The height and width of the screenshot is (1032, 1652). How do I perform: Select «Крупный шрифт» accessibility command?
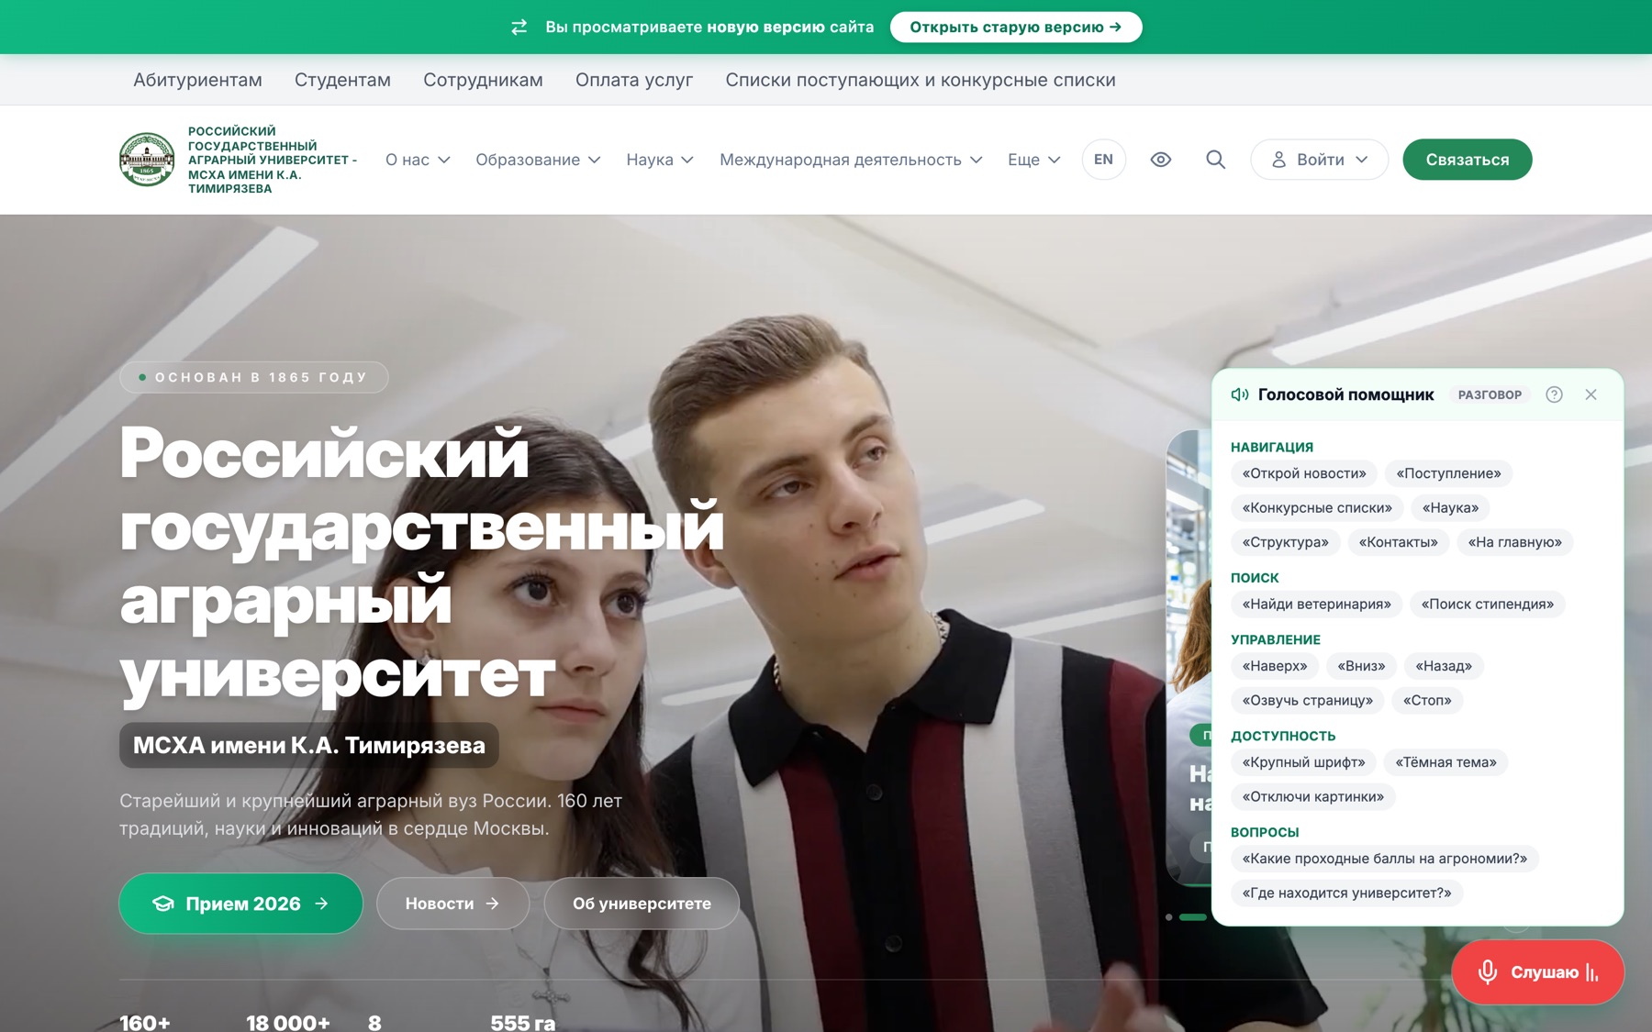click(1303, 762)
